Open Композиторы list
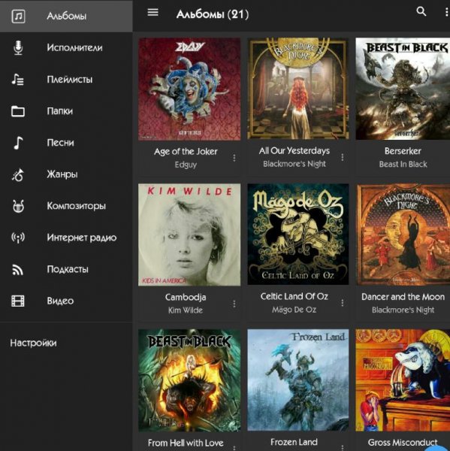Image resolution: width=450 pixels, height=451 pixels. (x=66, y=206)
